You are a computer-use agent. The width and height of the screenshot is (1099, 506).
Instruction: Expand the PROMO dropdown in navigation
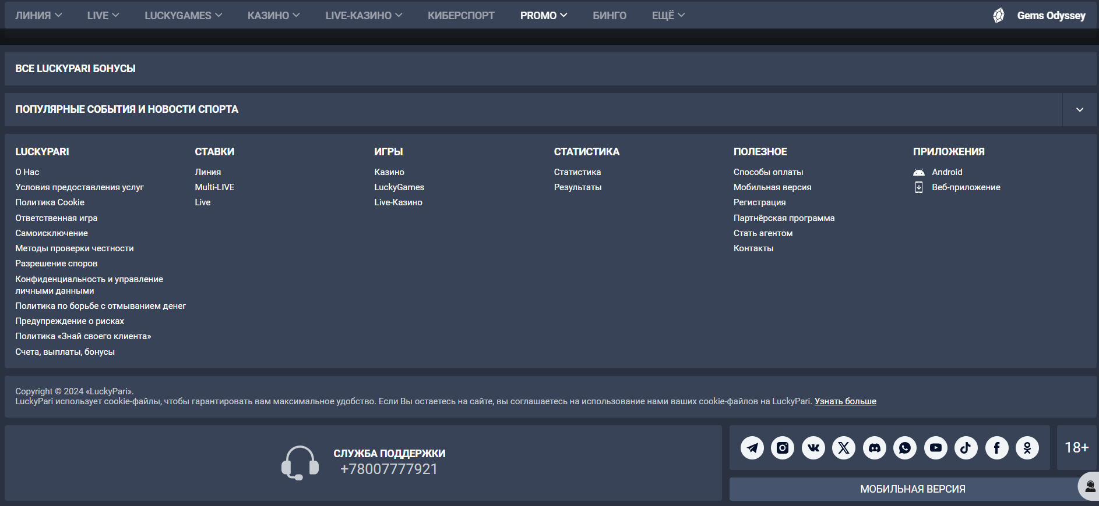pyautogui.click(x=543, y=16)
